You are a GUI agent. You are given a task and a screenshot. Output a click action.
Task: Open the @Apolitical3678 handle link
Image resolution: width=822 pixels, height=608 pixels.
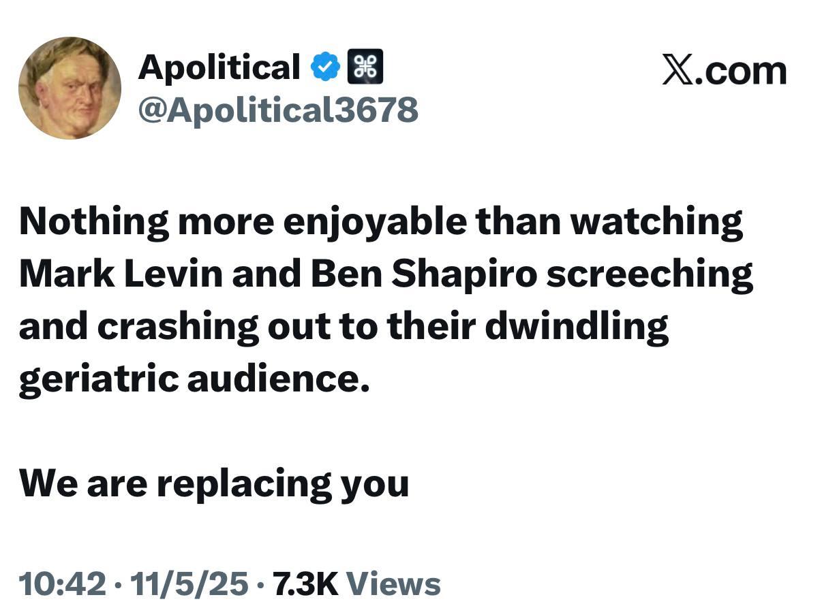click(x=278, y=109)
